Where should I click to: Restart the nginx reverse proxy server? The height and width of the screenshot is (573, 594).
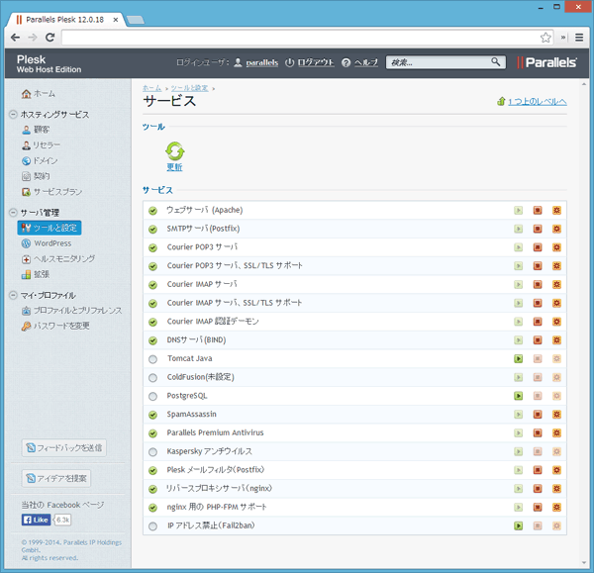pyautogui.click(x=556, y=489)
